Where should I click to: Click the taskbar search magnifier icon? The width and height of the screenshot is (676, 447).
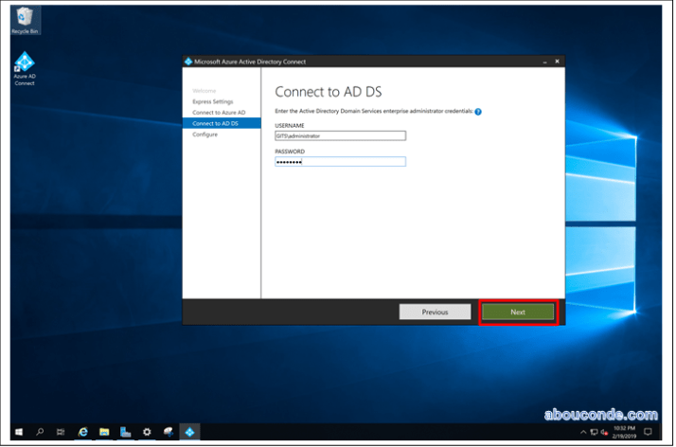[40, 432]
